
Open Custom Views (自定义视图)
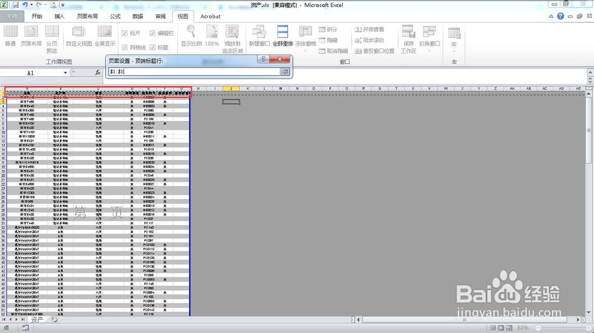tap(79, 36)
